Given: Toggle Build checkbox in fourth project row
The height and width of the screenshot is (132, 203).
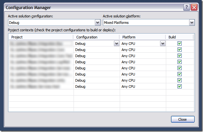Looking at the screenshot, I should click(179, 62).
